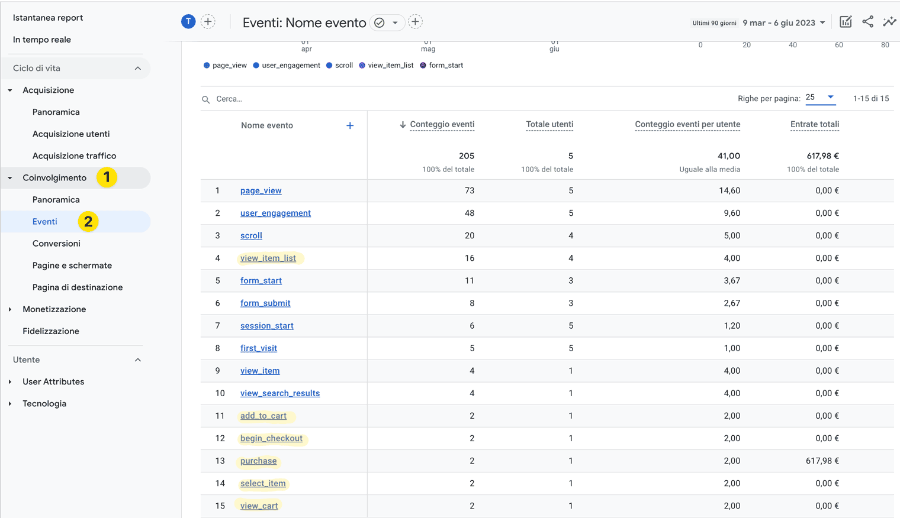Collapse the Coinvolgimento tree arrow
This screenshot has width=900, height=518.
(x=10, y=178)
